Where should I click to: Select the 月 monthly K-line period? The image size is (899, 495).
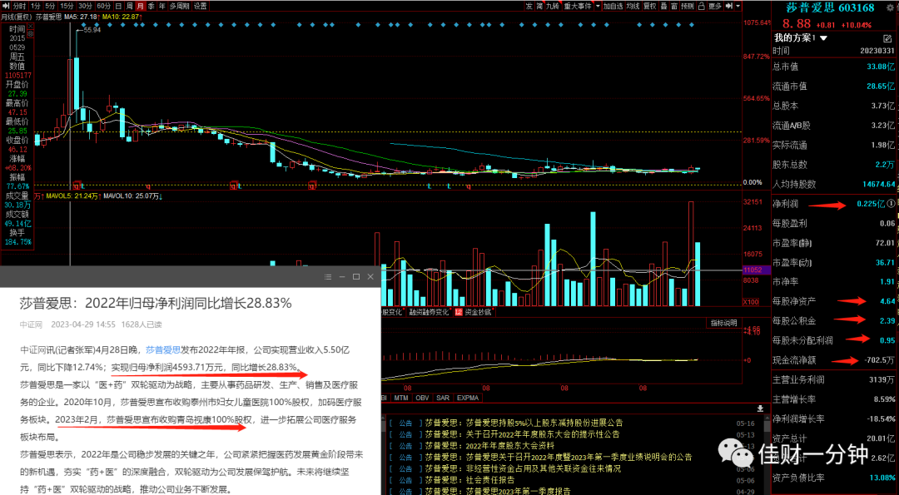point(140,6)
